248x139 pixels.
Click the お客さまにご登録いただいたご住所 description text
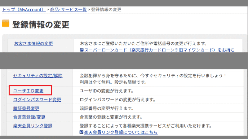click(144, 44)
